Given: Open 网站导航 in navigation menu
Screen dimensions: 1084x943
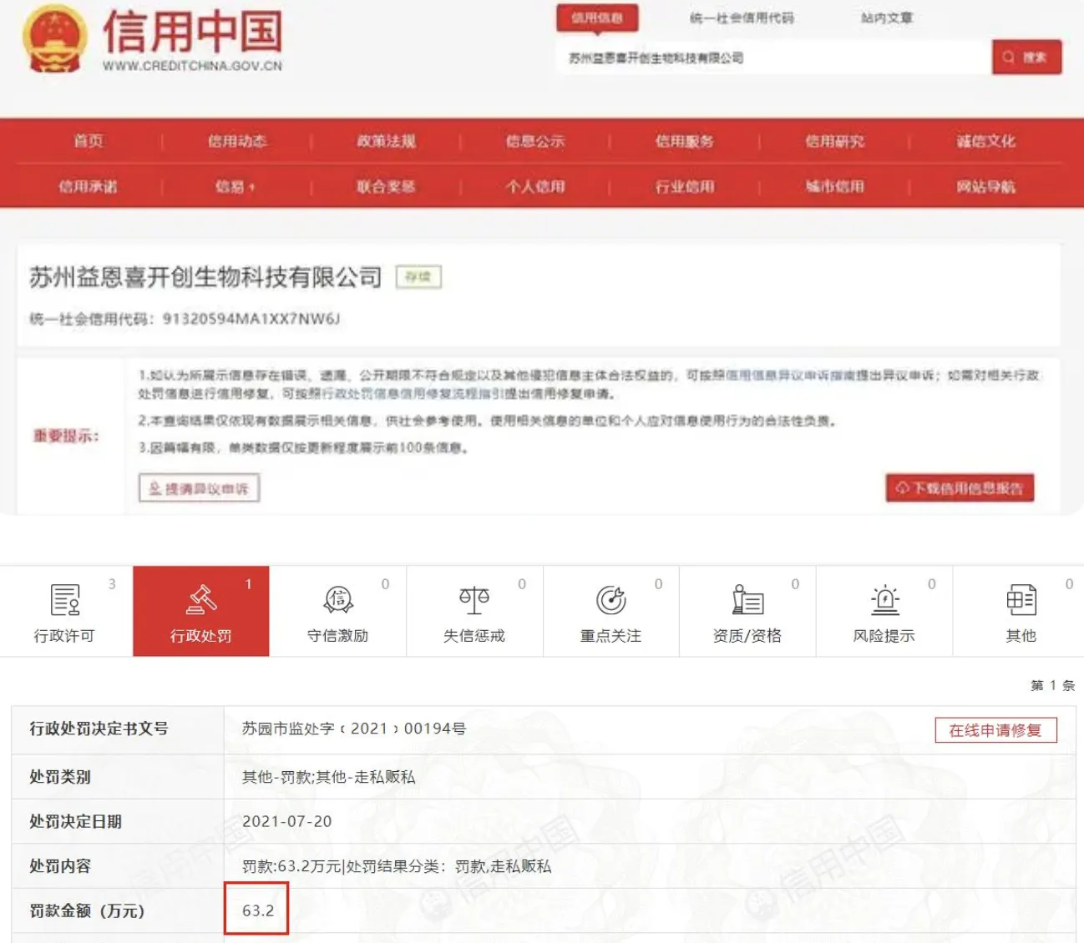Looking at the screenshot, I should tap(985, 186).
